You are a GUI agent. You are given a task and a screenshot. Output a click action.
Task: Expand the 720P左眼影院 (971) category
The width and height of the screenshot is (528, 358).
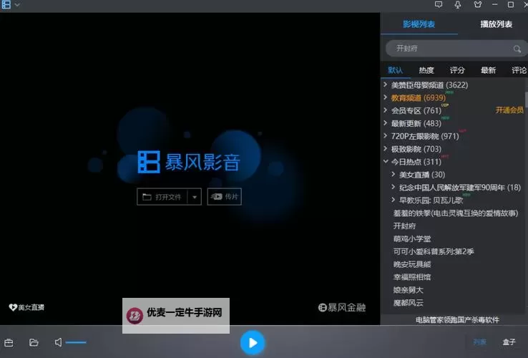[386, 136]
